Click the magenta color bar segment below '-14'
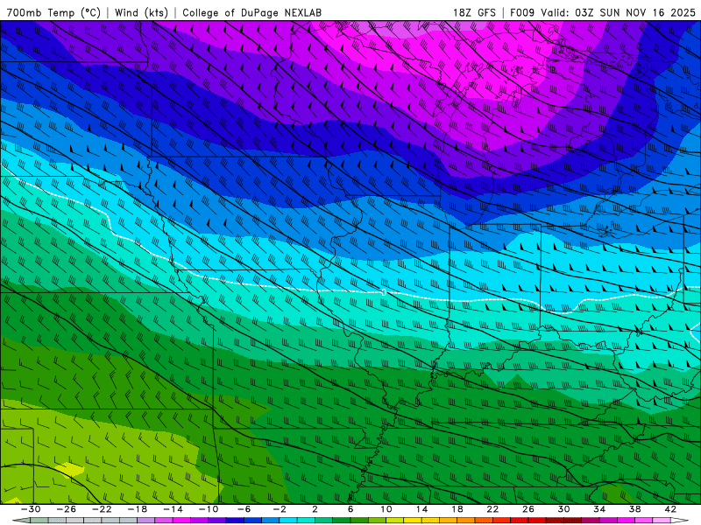Screen dimensions: 701x525 181,520
